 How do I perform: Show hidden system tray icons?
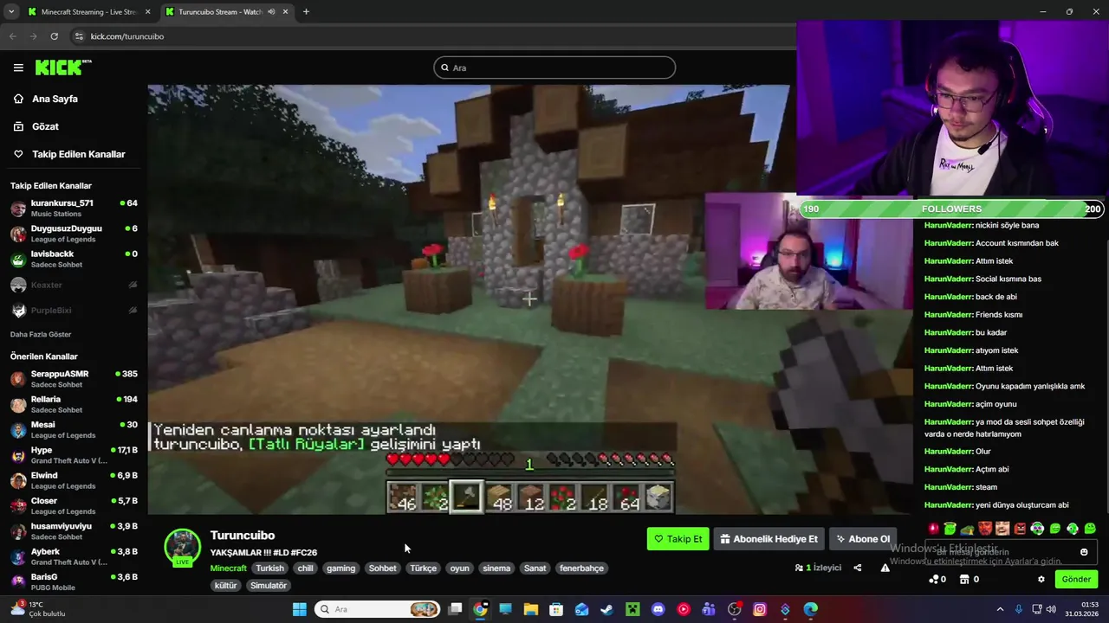pyautogui.click(x=1000, y=609)
